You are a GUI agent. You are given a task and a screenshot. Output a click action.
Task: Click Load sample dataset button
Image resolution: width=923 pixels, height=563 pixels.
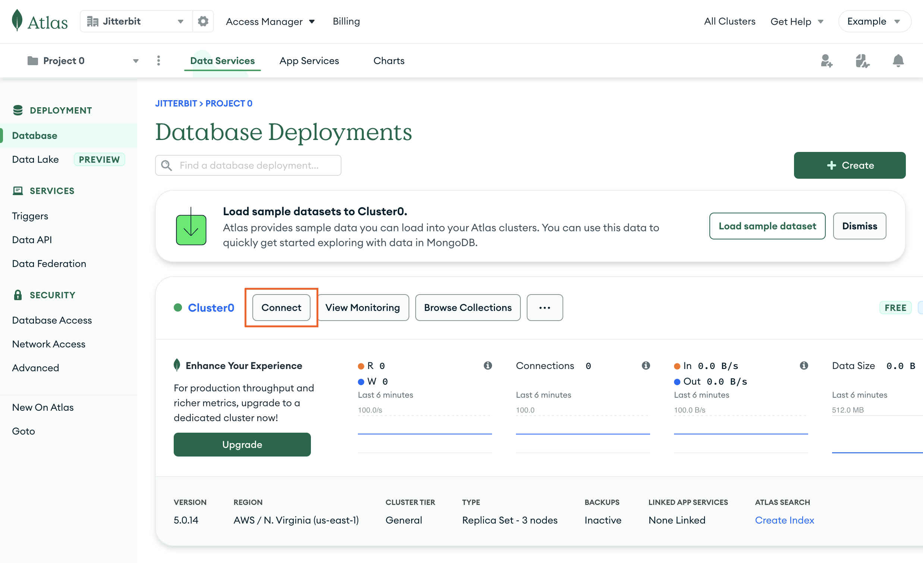(x=767, y=225)
